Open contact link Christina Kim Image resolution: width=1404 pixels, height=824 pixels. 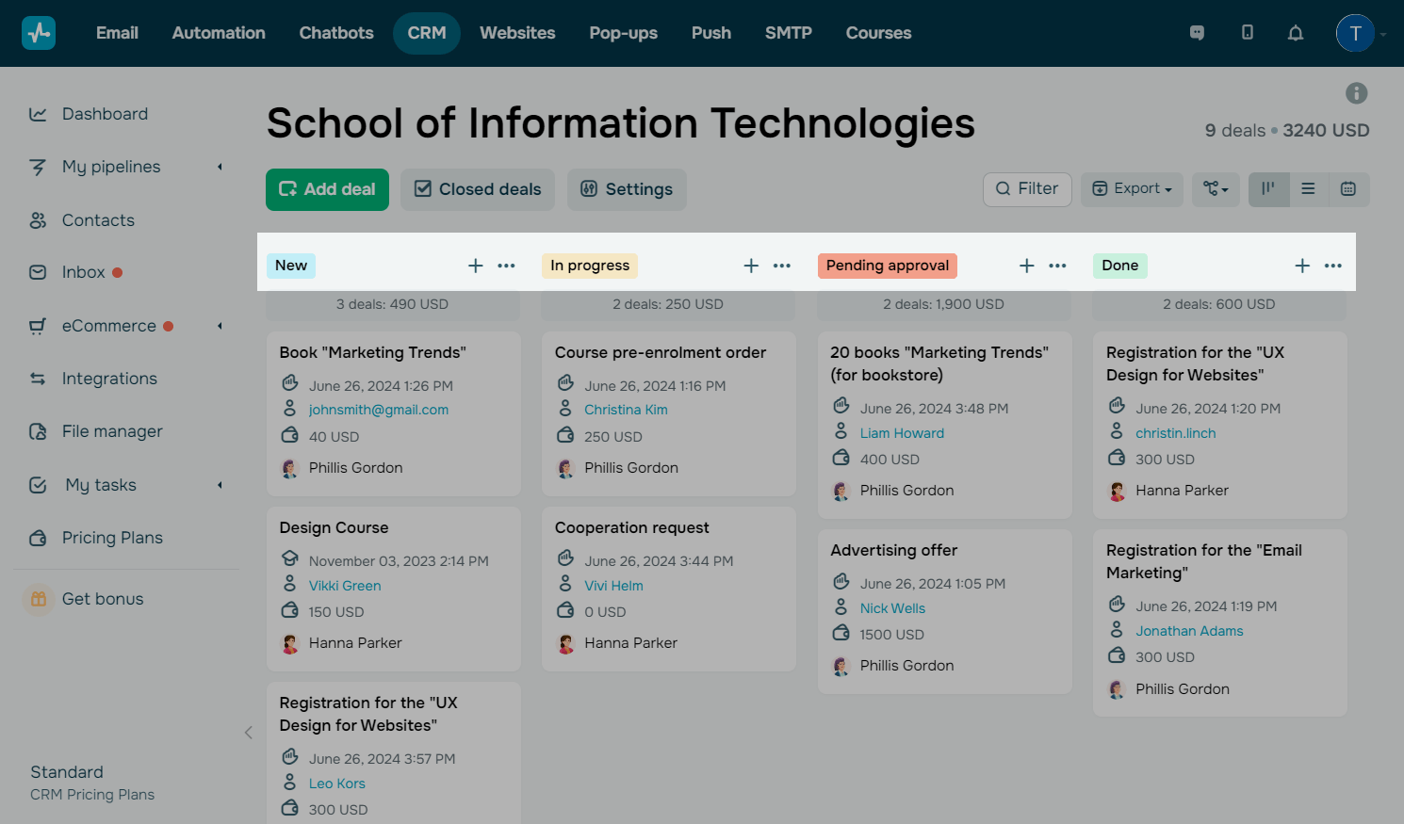(x=626, y=410)
